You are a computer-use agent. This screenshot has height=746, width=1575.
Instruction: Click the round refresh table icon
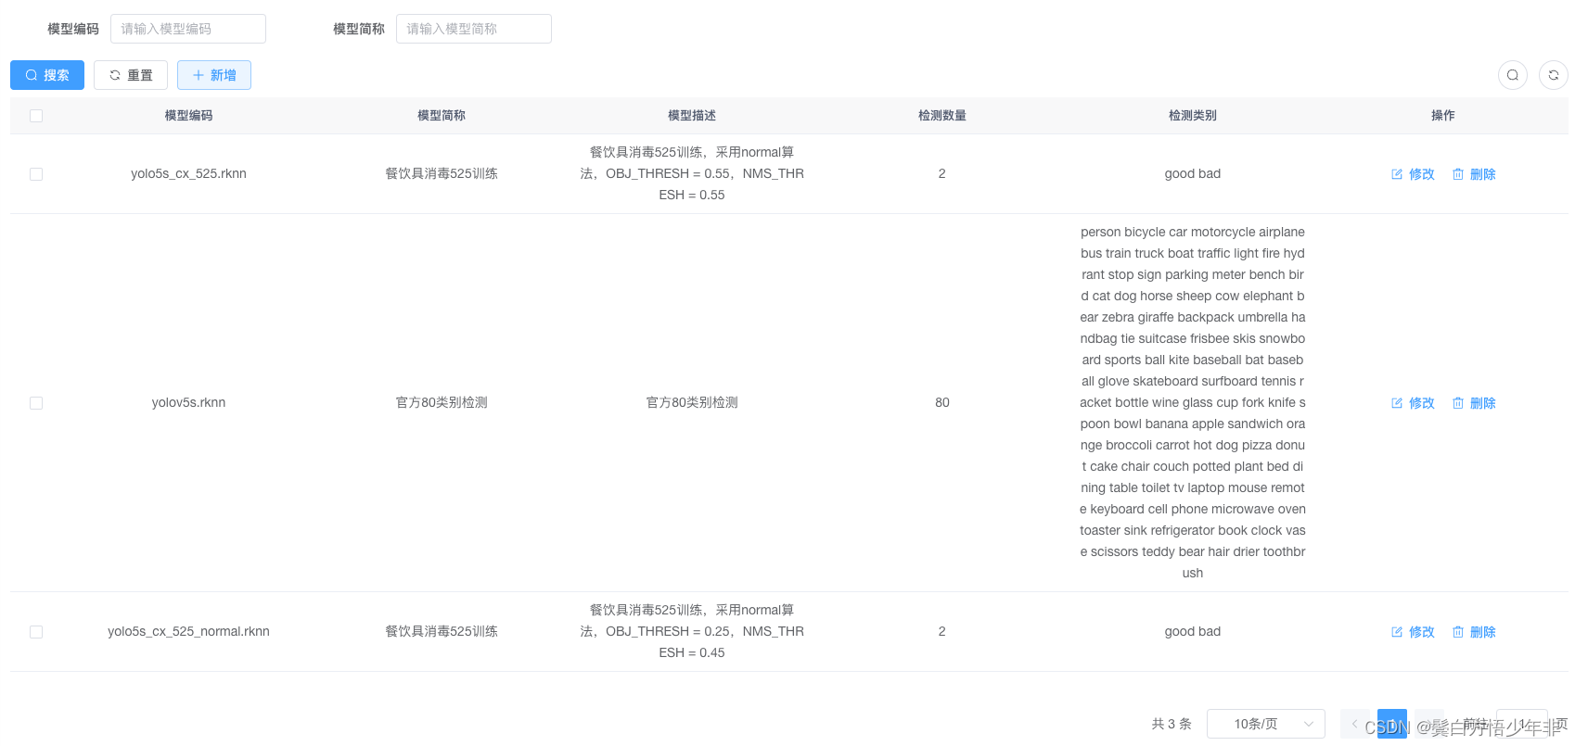(x=1554, y=75)
